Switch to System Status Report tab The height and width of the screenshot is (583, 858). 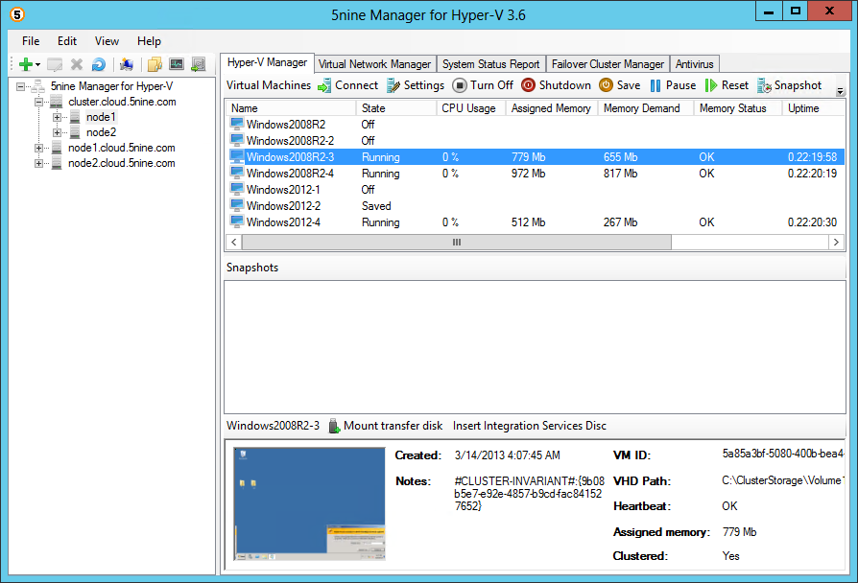point(490,64)
